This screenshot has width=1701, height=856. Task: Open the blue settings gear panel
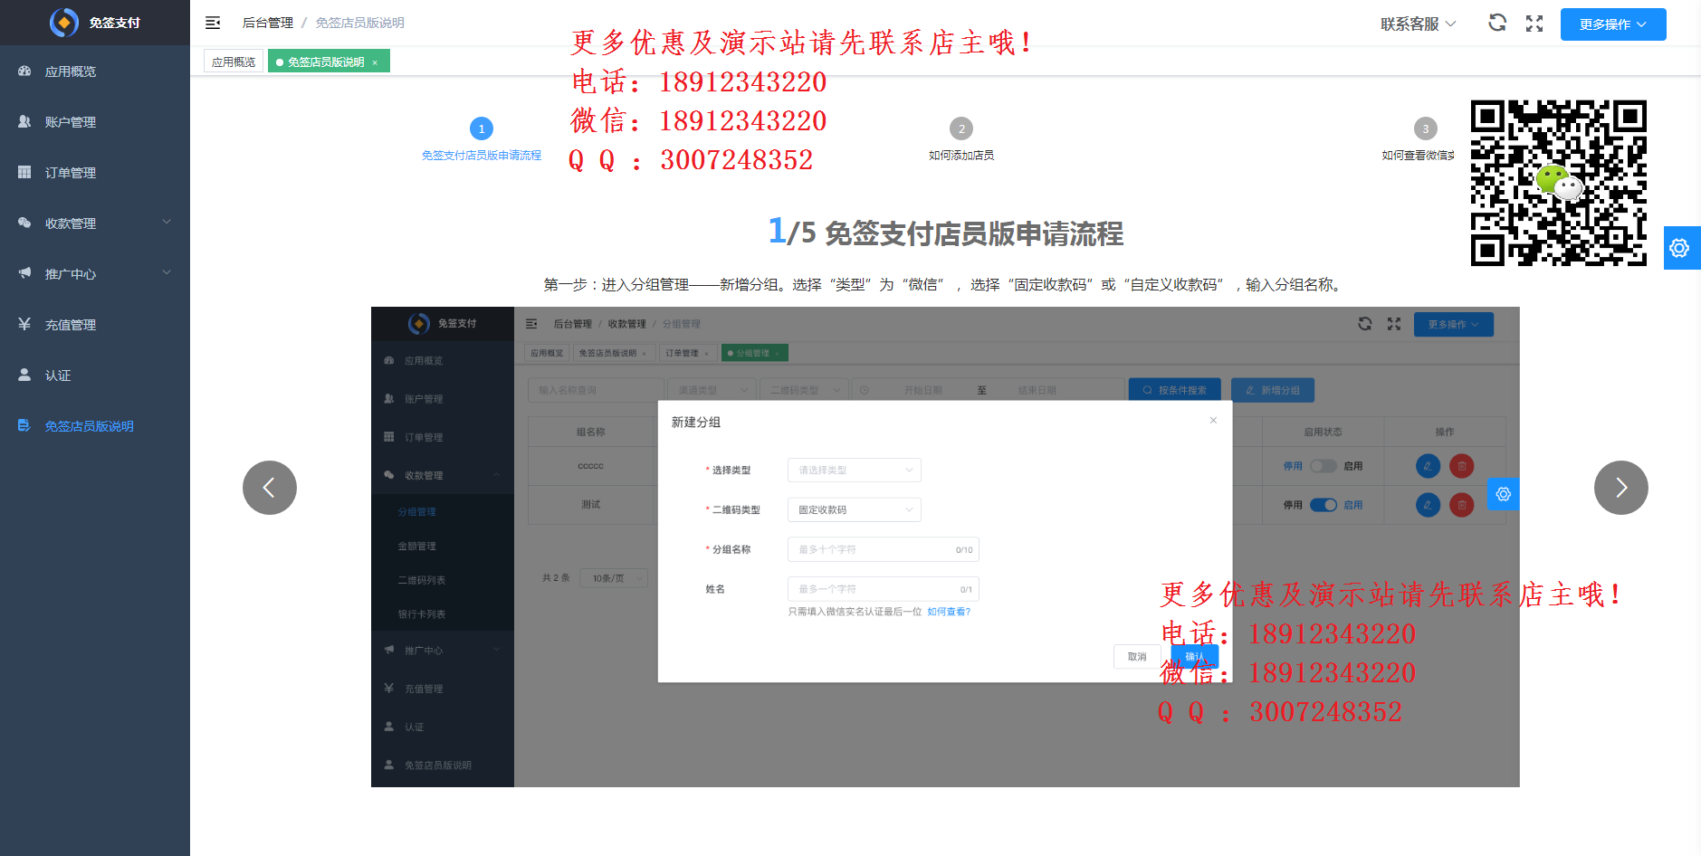[1680, 248]
